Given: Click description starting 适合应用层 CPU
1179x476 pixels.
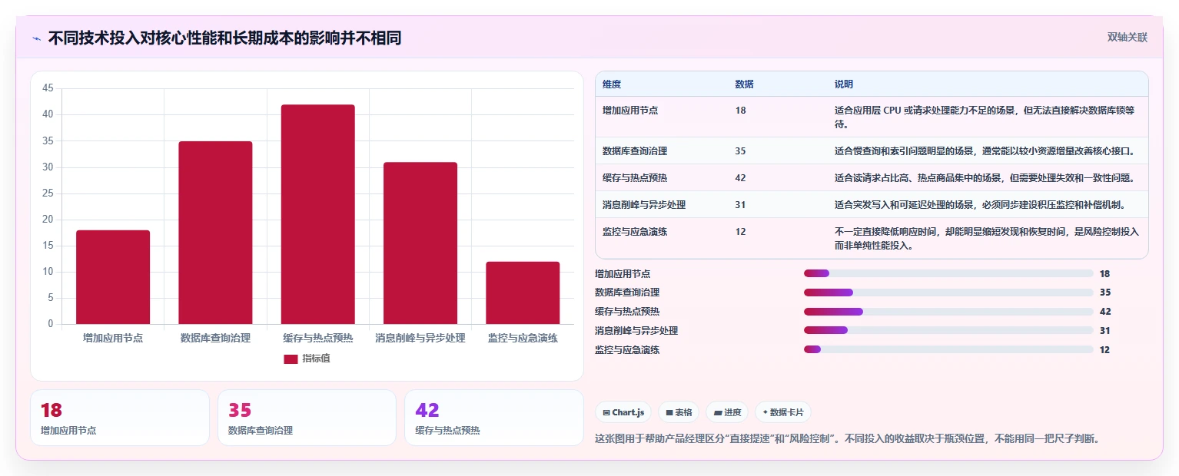Looking at the screenshot, I should click(985, 117).
